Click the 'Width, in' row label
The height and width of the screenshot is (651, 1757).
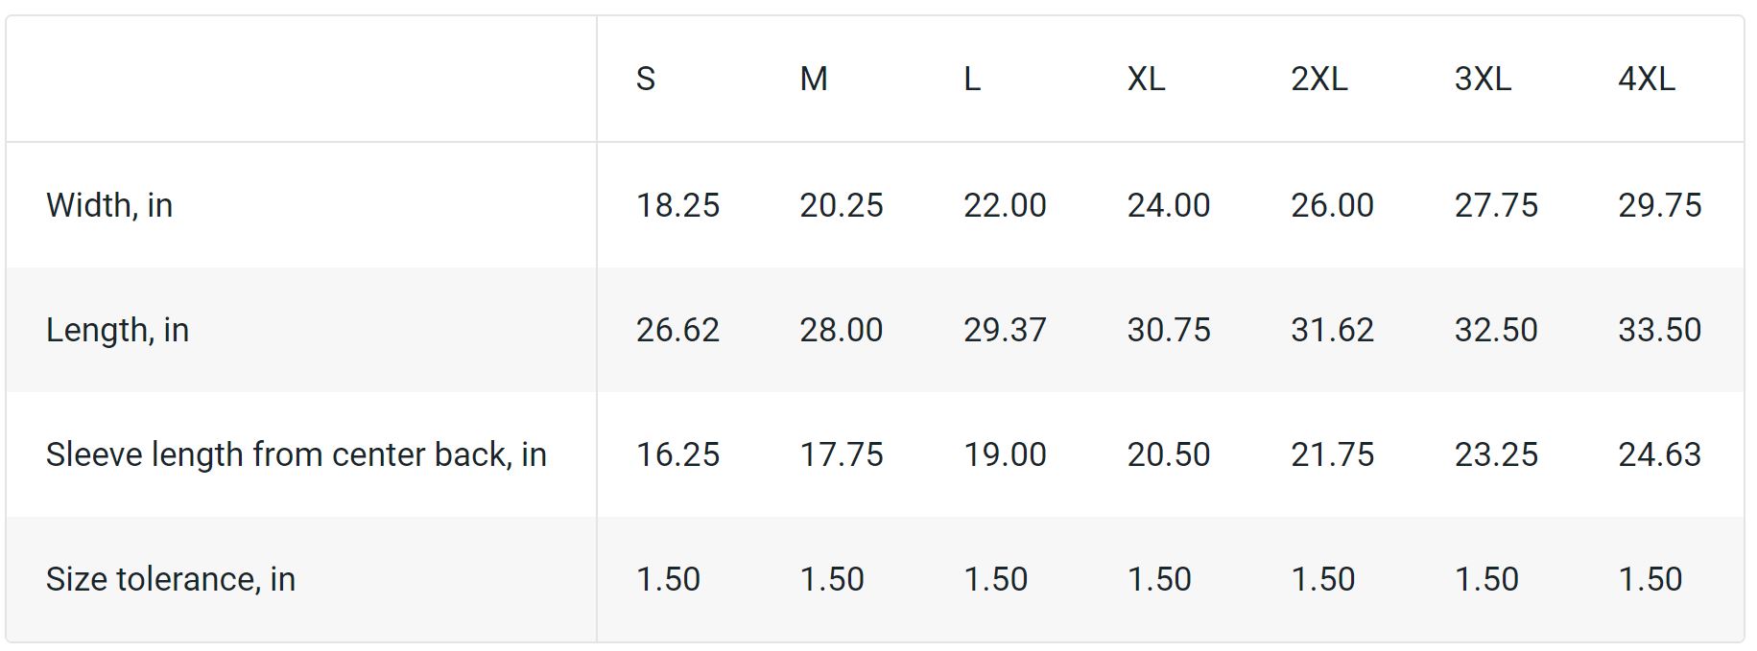109,205
